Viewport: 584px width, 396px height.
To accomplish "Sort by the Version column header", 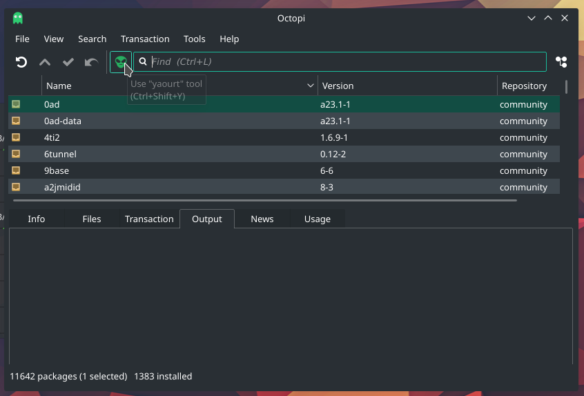I will [x=407, y=86].
